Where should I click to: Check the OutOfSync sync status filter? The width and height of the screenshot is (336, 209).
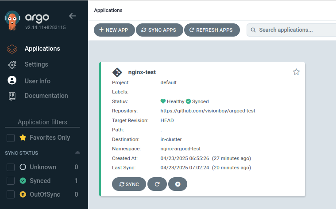(x=11, y=194)
